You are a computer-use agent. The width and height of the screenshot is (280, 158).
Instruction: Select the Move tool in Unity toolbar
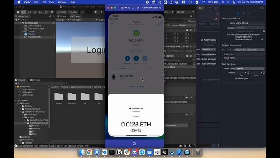(x=24, y=12)
